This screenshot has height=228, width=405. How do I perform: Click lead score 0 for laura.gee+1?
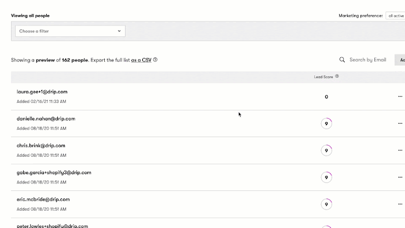pos(326,97)
